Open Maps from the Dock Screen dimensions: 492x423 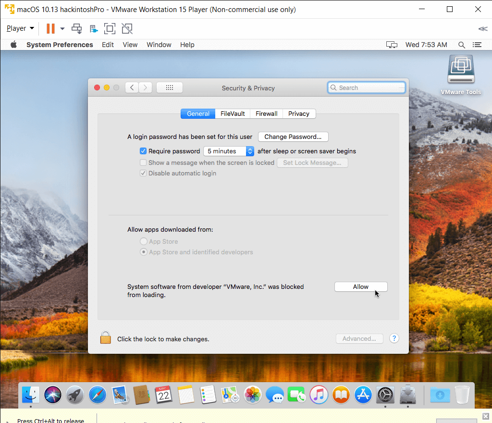[230, 395]
